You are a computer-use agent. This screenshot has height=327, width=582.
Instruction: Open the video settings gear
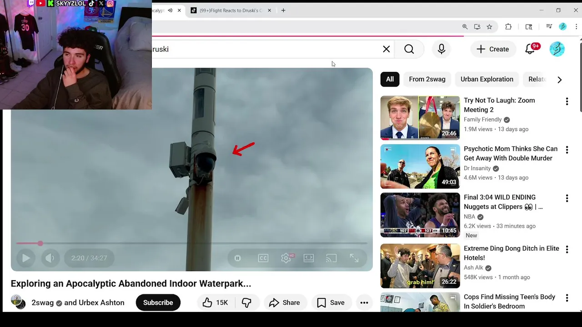coord(286,258)
